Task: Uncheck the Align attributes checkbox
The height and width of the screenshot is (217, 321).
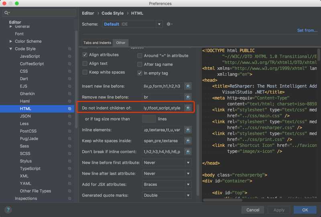Action: 85,55
